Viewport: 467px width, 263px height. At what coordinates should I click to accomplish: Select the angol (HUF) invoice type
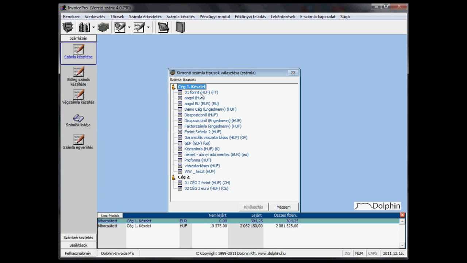[x=194, y=98]
